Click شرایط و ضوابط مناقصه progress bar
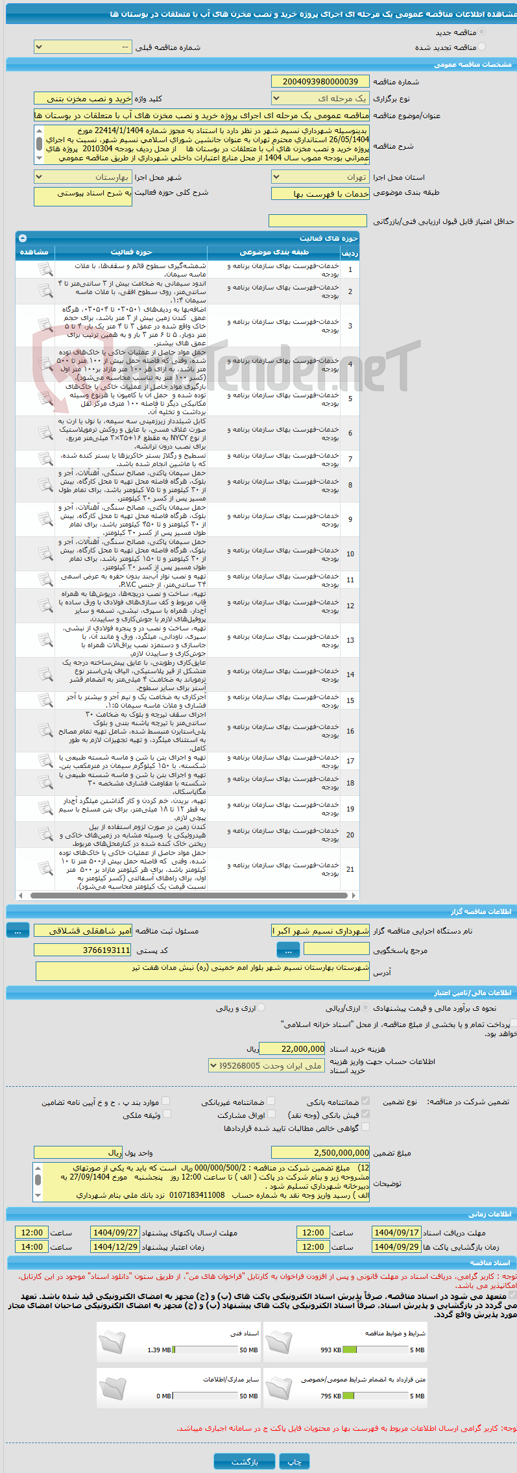This screenshot has height=1473, width=517. (376, 1350)
